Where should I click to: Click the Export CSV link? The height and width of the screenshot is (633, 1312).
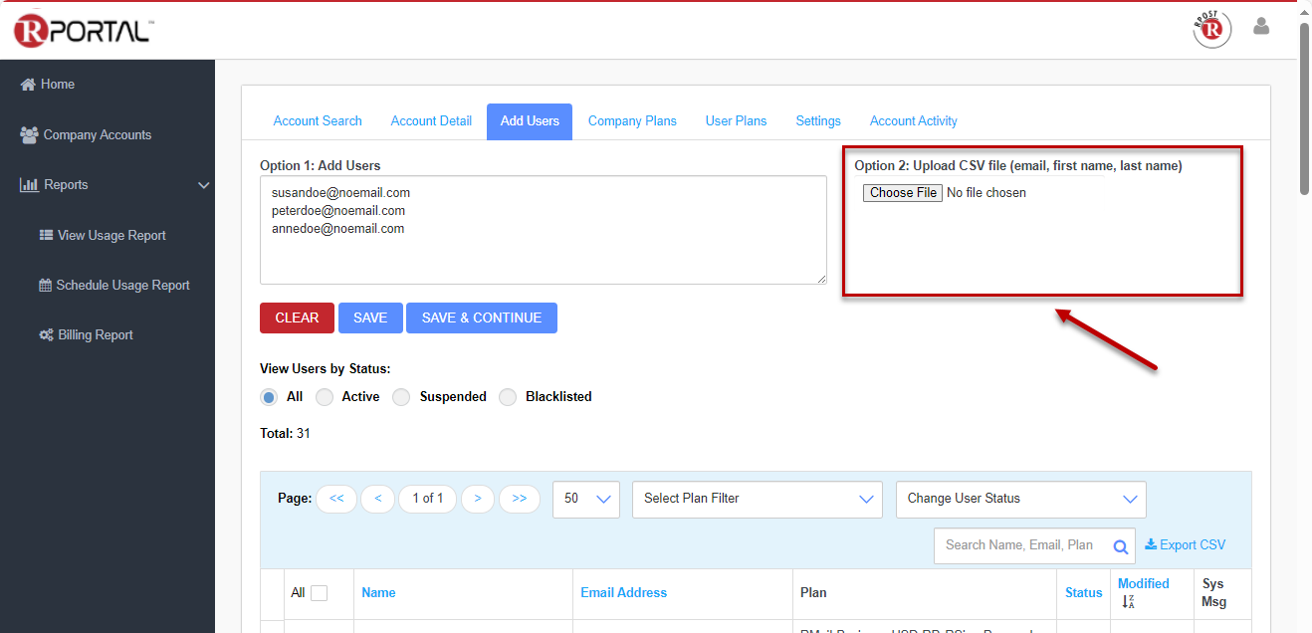click(1185, 544)
